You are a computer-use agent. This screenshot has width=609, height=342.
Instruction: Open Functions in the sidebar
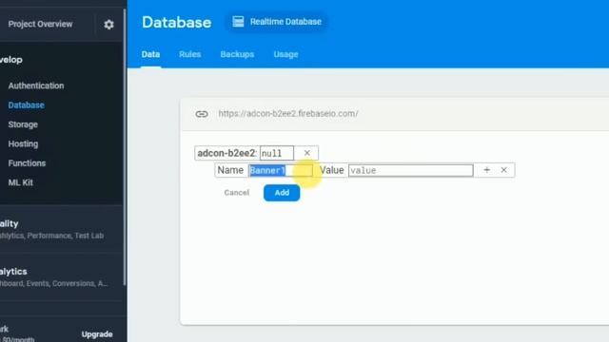tap(27, 163)
